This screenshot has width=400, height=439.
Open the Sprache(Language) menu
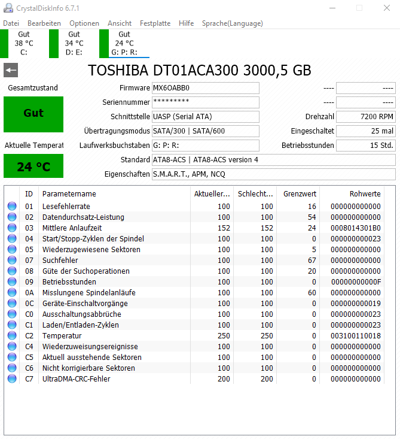(232, 23)
